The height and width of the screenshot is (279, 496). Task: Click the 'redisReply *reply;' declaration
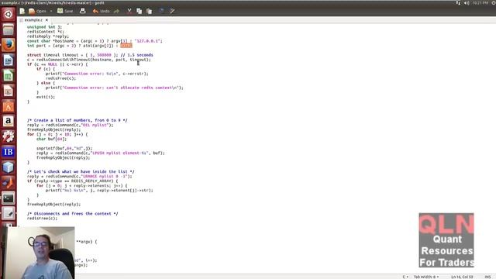pyautogui.click(x=48, y=36)
